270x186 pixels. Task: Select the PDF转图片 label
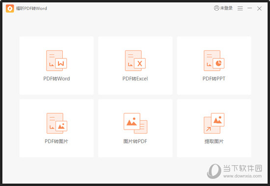tap(56, 141)
